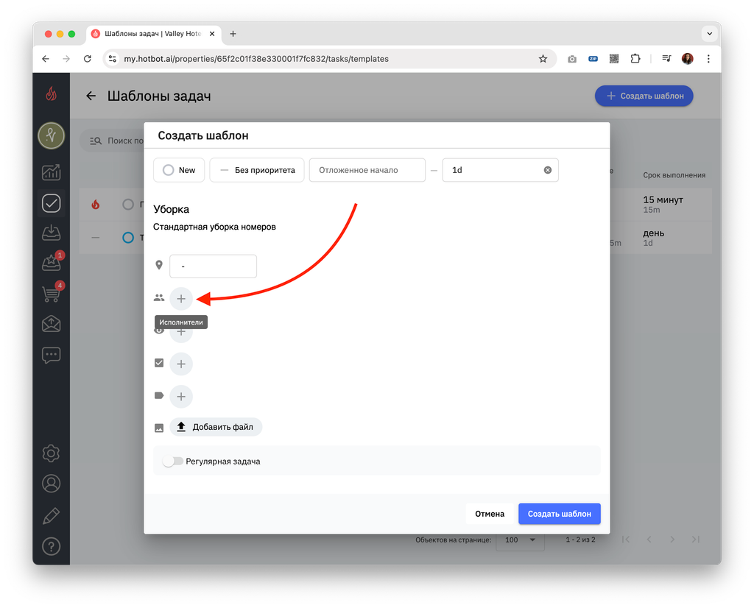Click the Добавить файл upload button
Screen dimensions: 754x608
[216, 427]
